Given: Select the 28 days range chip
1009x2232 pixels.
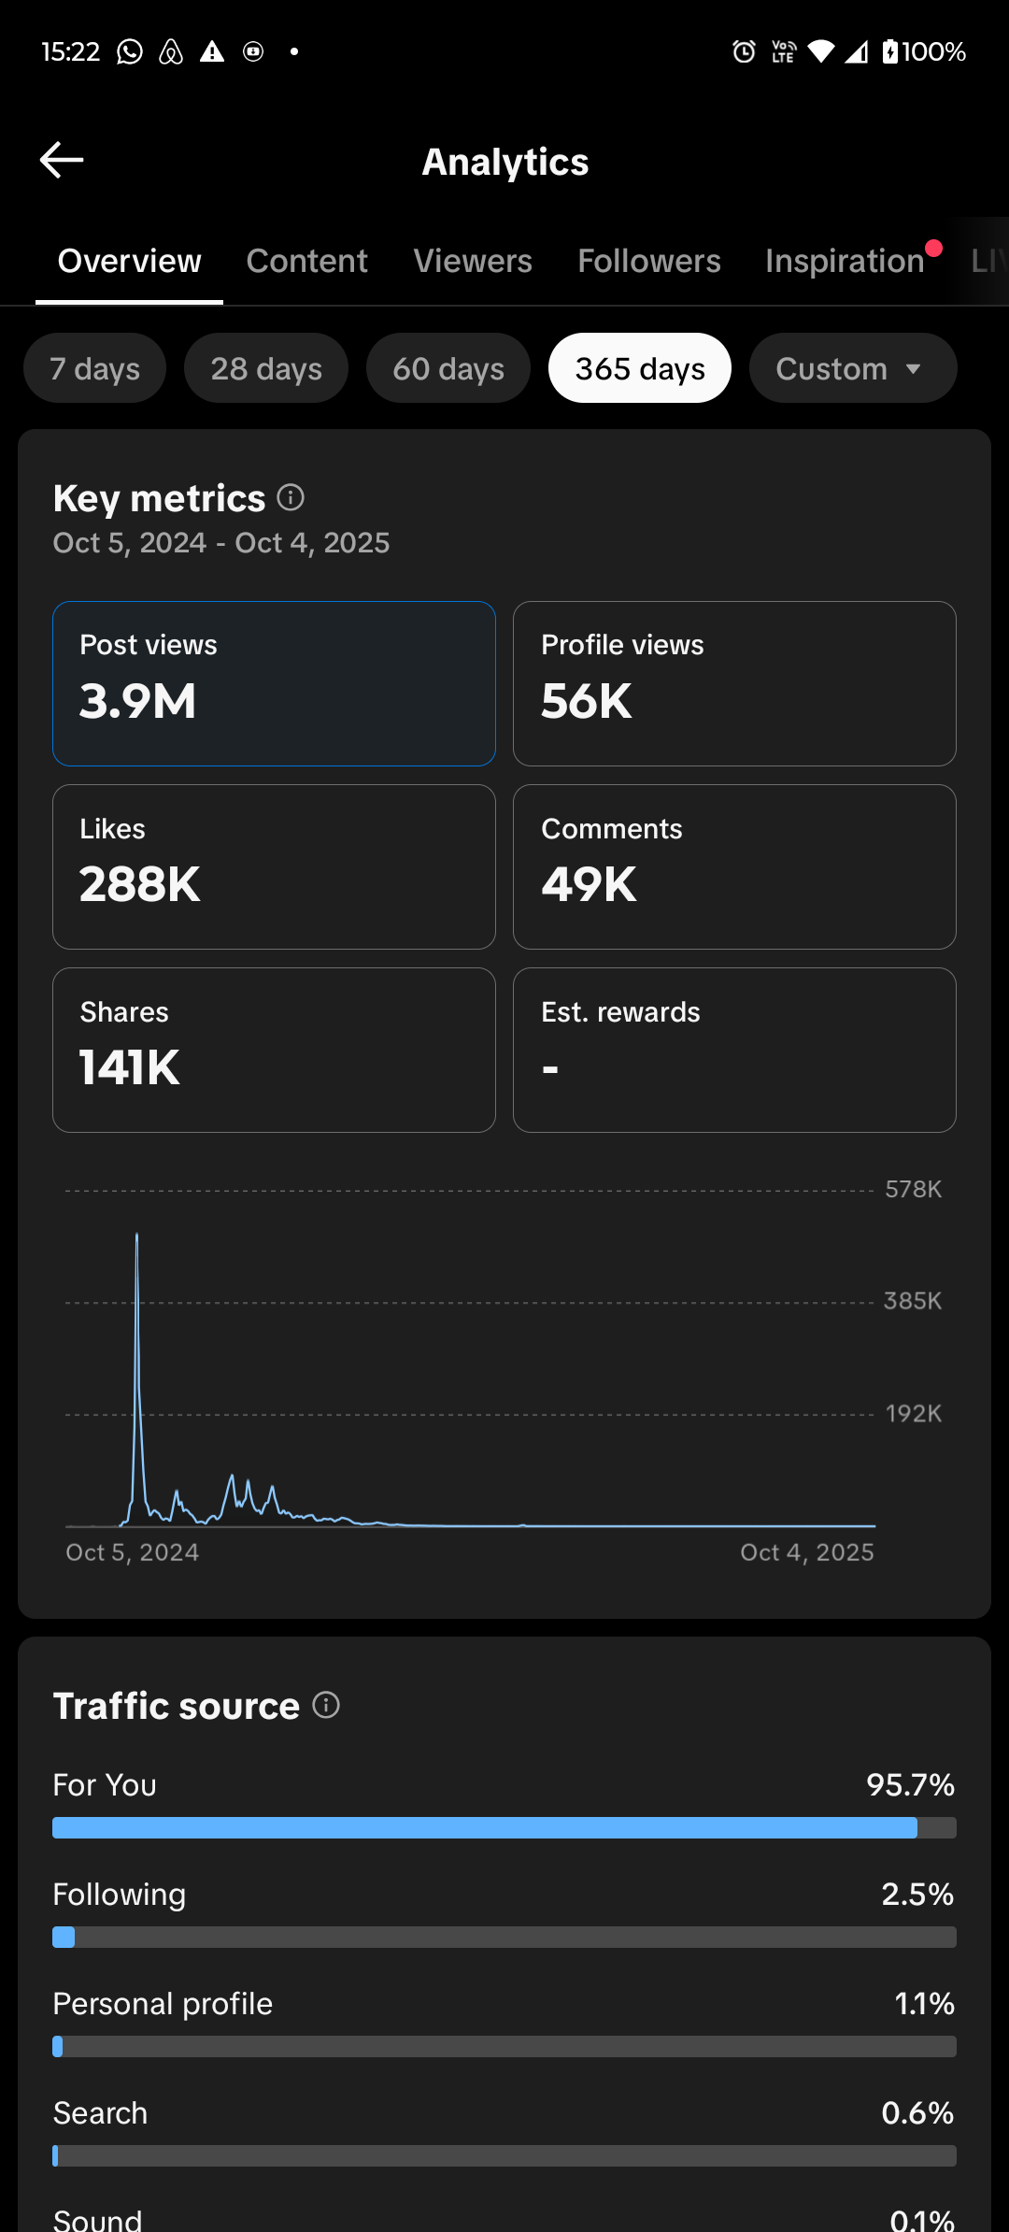Looking at the screenshot, I should click(x=266, y=368).
